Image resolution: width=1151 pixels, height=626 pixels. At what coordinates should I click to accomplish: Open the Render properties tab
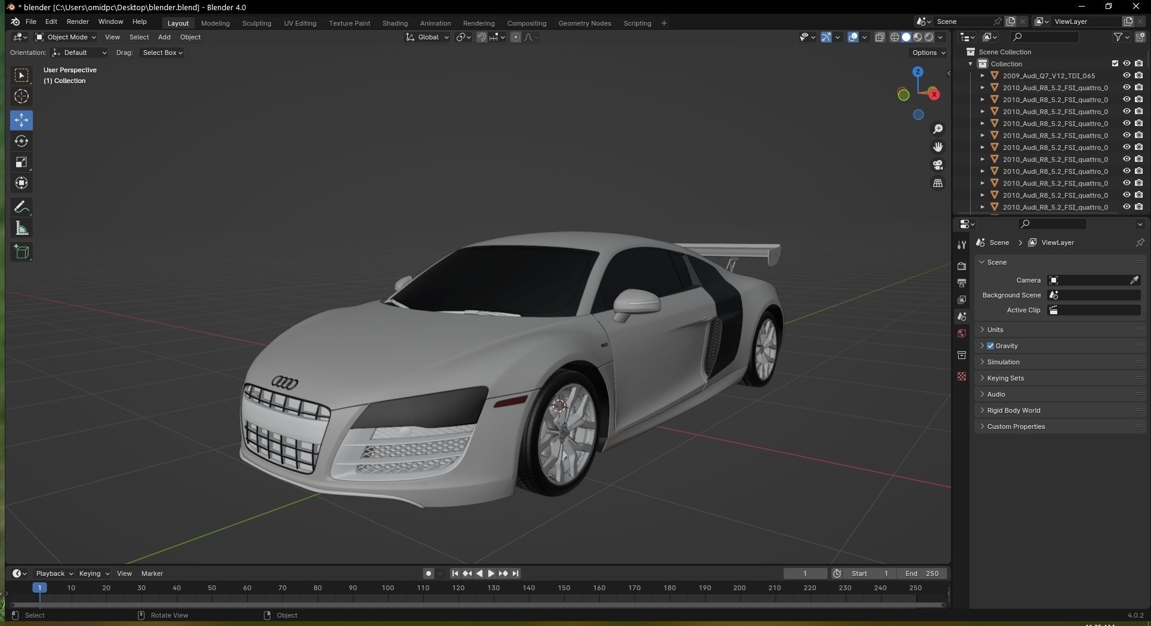click(x=962, y=266)
